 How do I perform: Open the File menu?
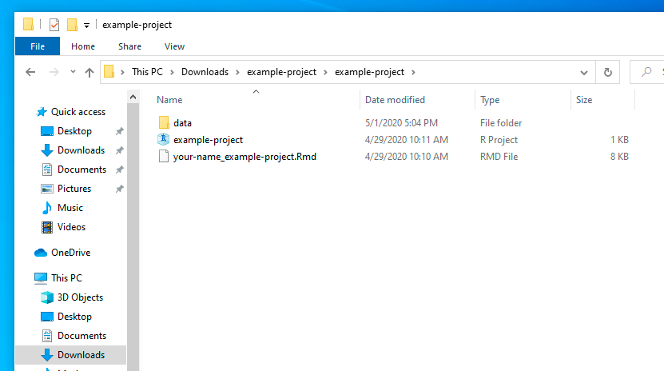tap(38, 46)
